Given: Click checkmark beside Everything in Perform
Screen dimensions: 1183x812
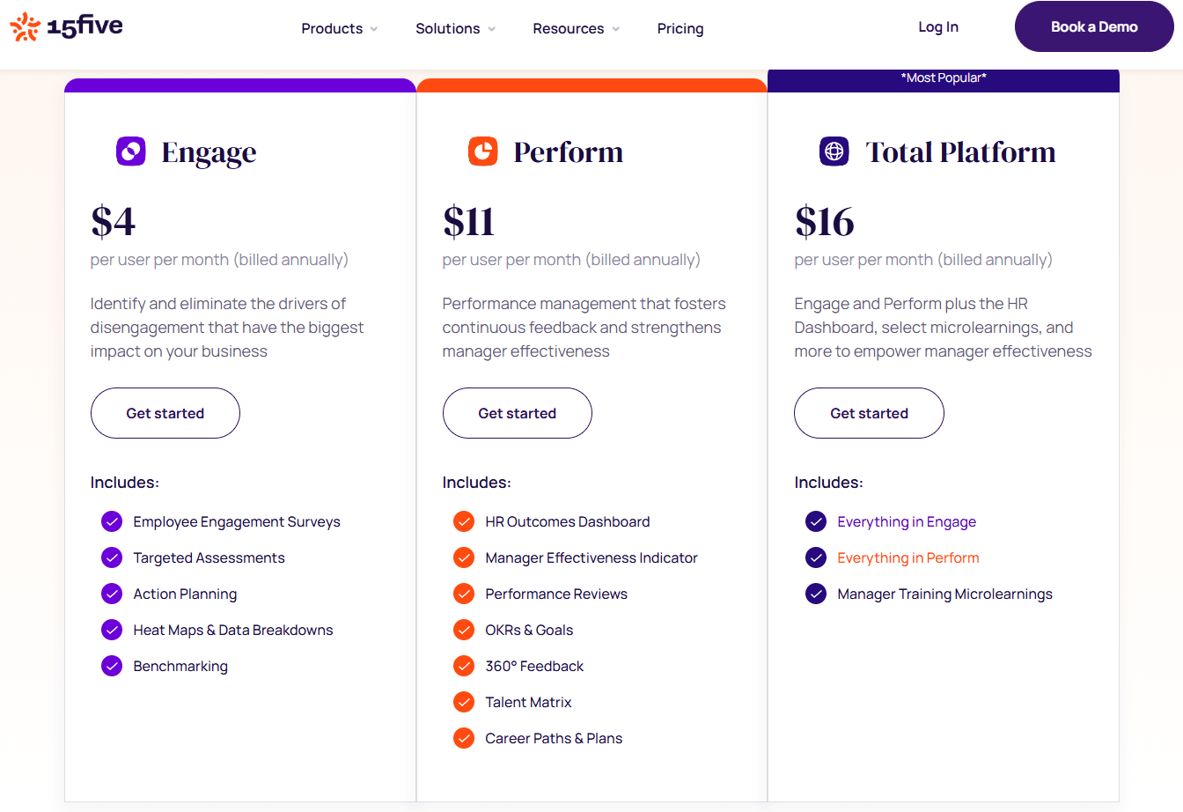Looking at the screenshot, I should [x=816, y=558].
